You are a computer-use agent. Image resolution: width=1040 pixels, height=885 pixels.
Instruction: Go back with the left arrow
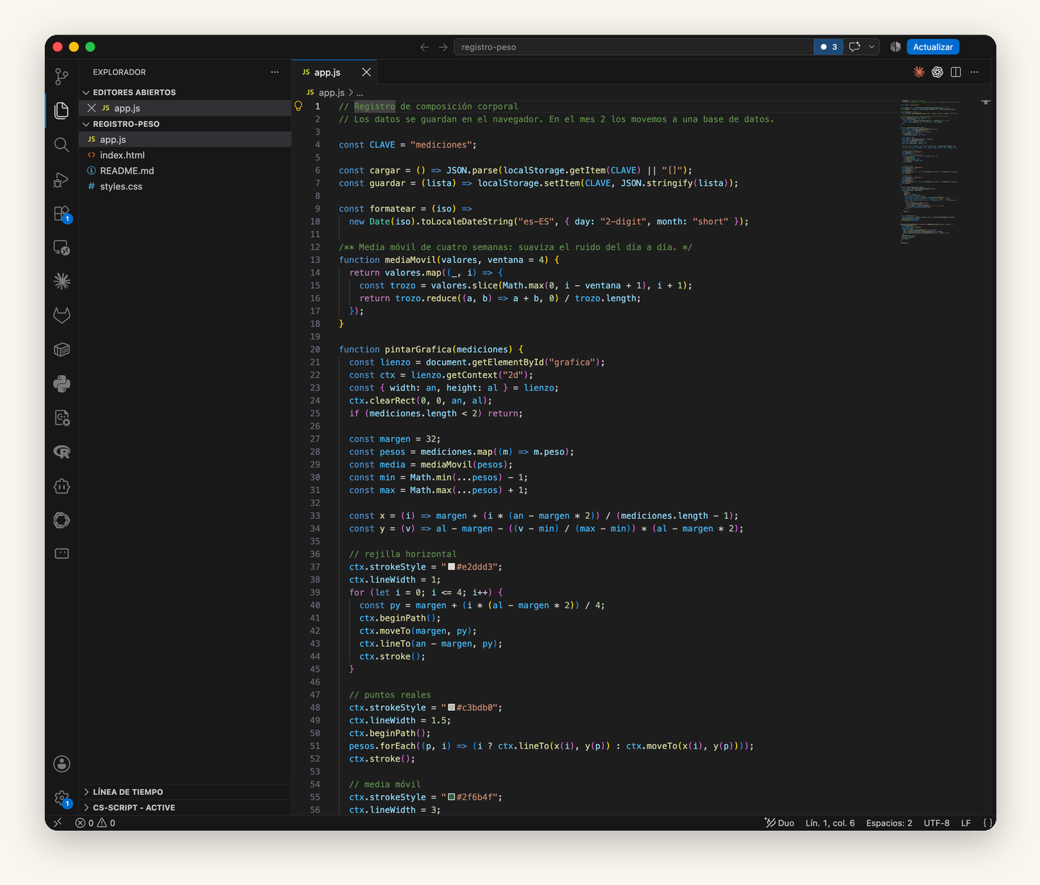pyautogui.click(x=424, y=46)
